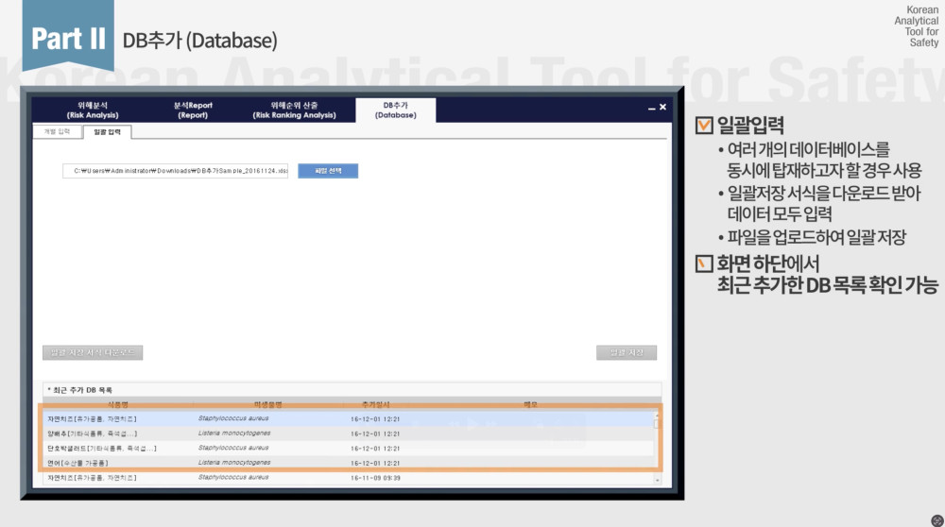
Task: Click the 메모 column header
Action: click(530, 404)
